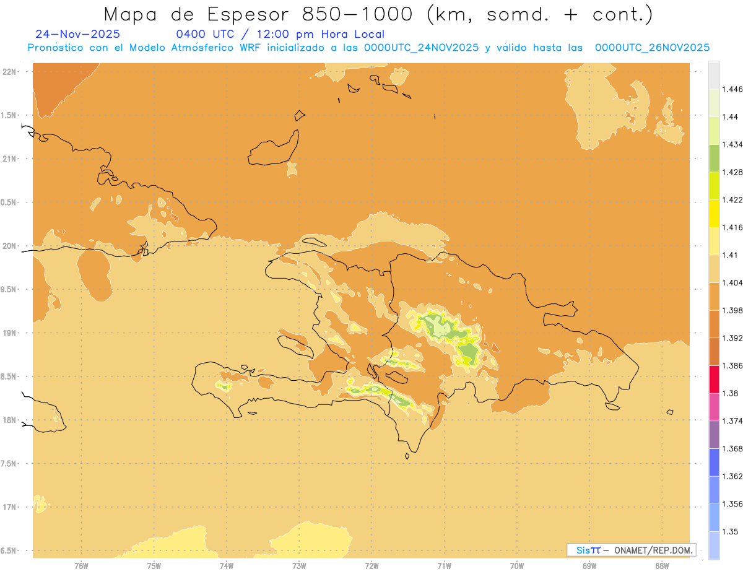The height and width of the screenshot is (574, 743).
Task: Click the 73W longitude axis label
Action: pos(299,566)
